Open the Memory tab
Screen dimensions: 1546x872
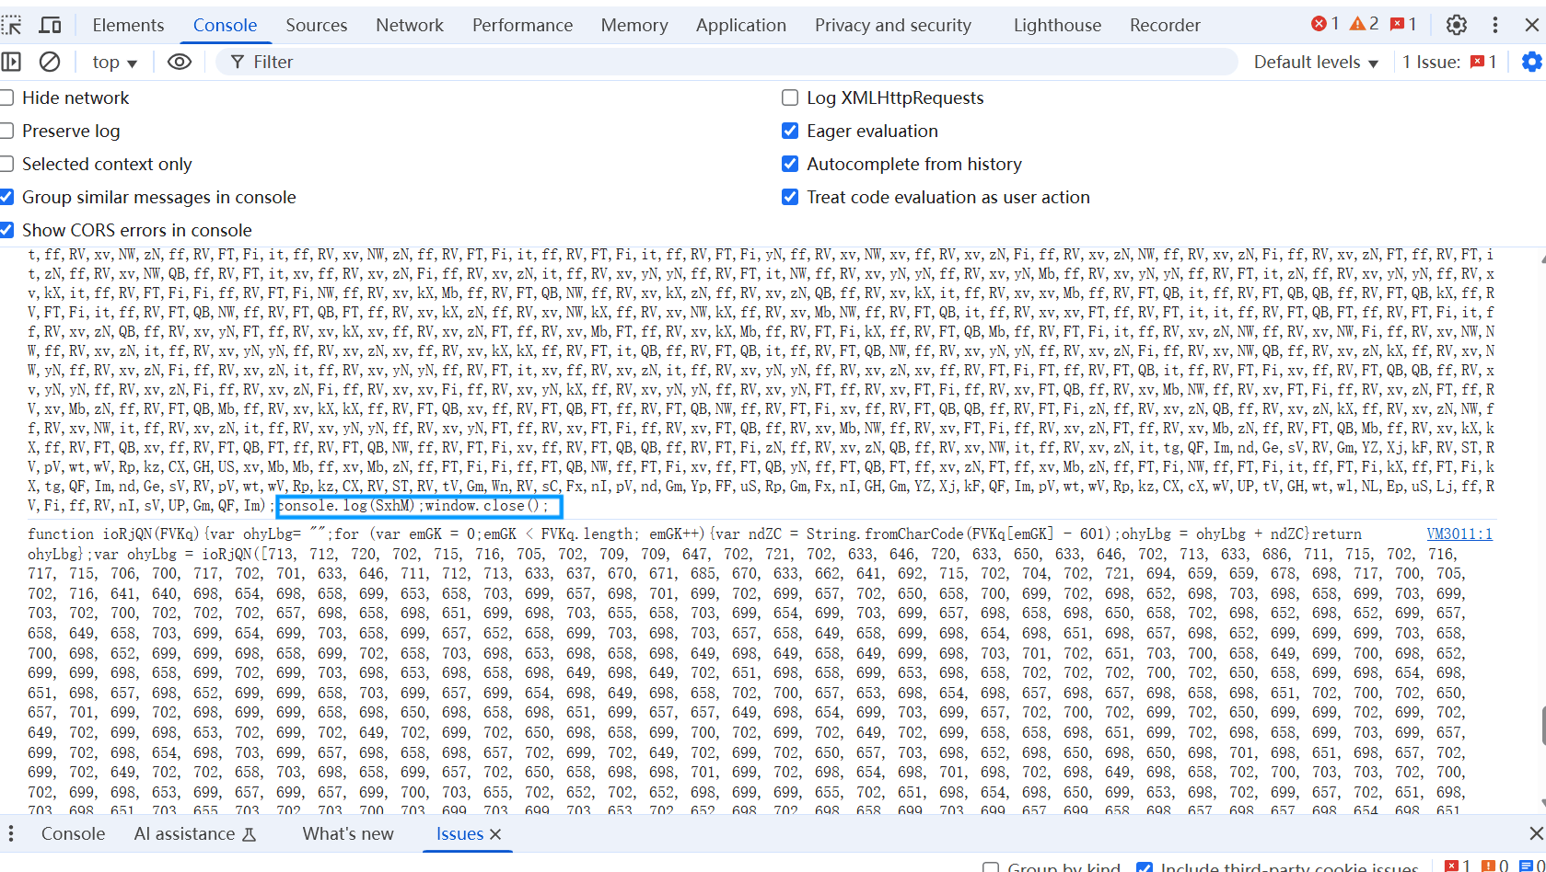(x=634, y=25)
